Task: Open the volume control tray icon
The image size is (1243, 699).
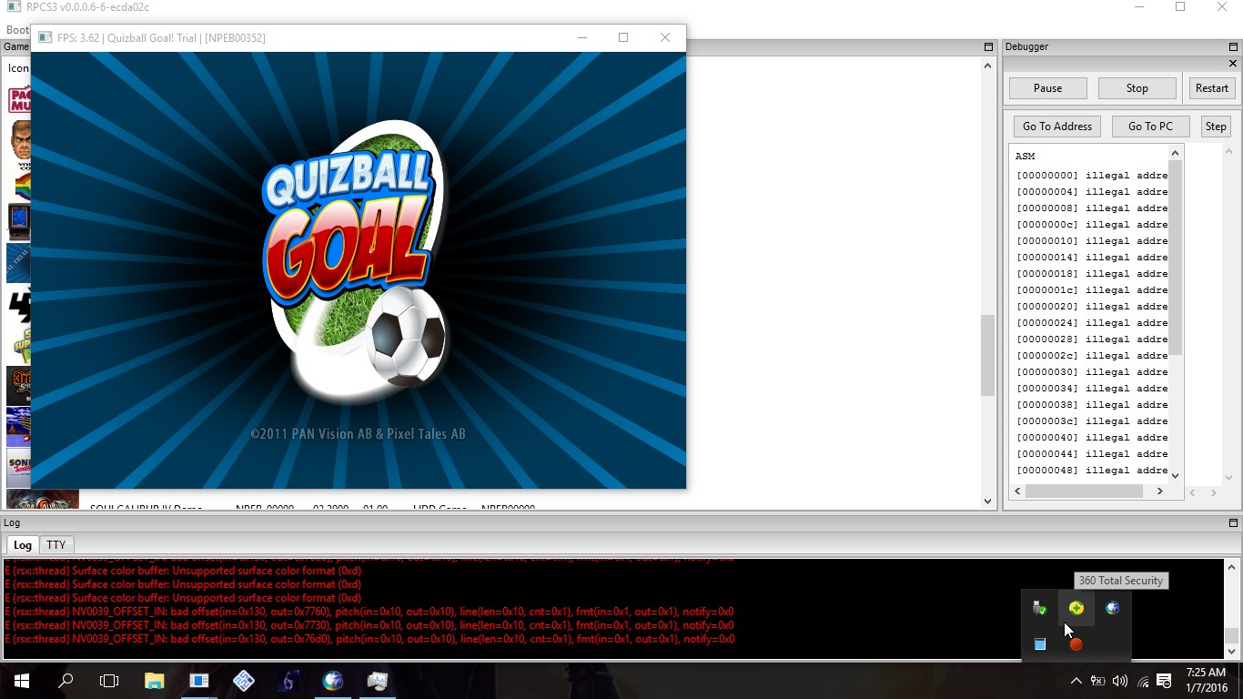Action: pyautogui.click(x=1120, y=681)
